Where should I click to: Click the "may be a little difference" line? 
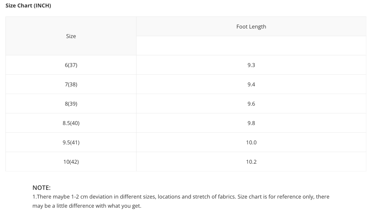87,206
